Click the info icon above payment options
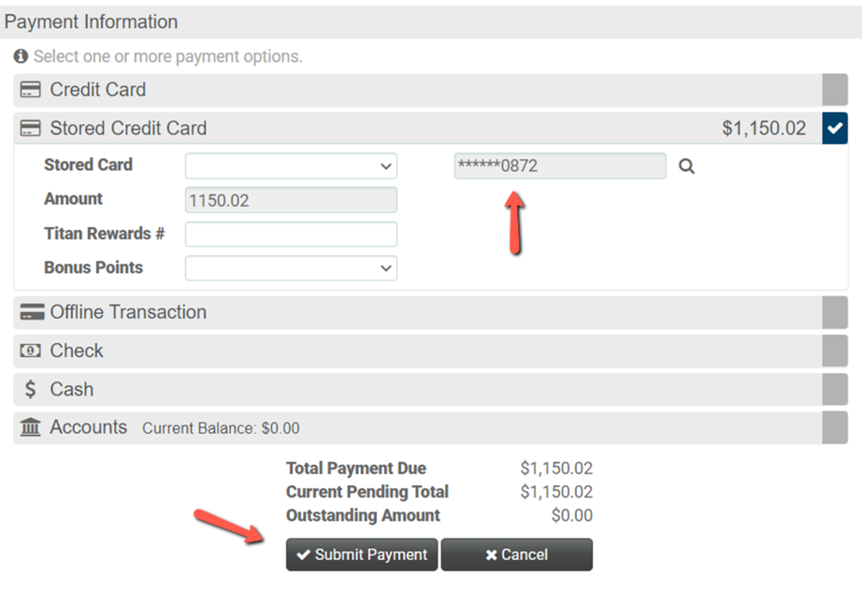The image size is (862, 590). (20, 56)
